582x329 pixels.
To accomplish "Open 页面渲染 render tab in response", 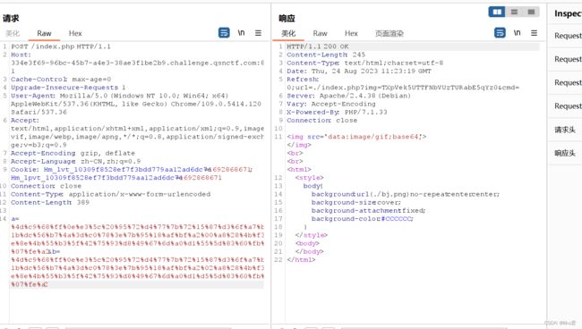I will click(389, 33).
